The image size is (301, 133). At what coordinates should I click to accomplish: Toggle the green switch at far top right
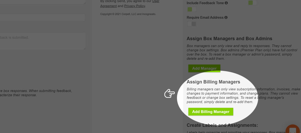[252, 3]
